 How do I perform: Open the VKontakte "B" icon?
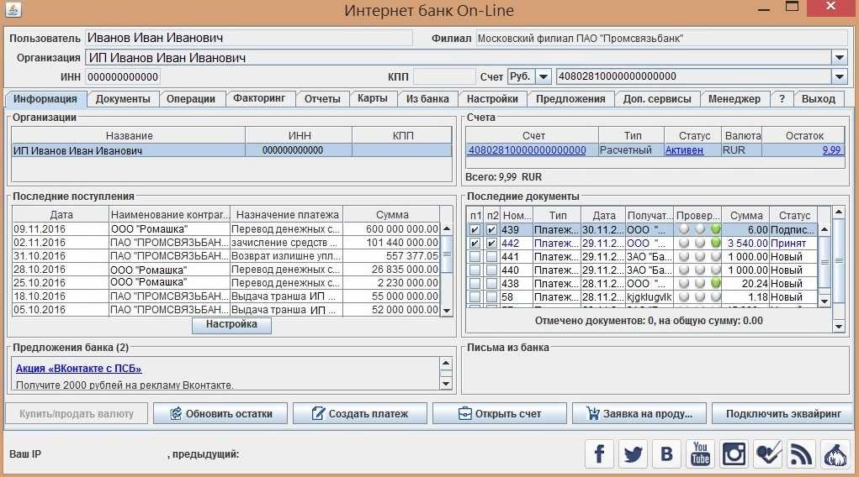click(x=666, y=453)
